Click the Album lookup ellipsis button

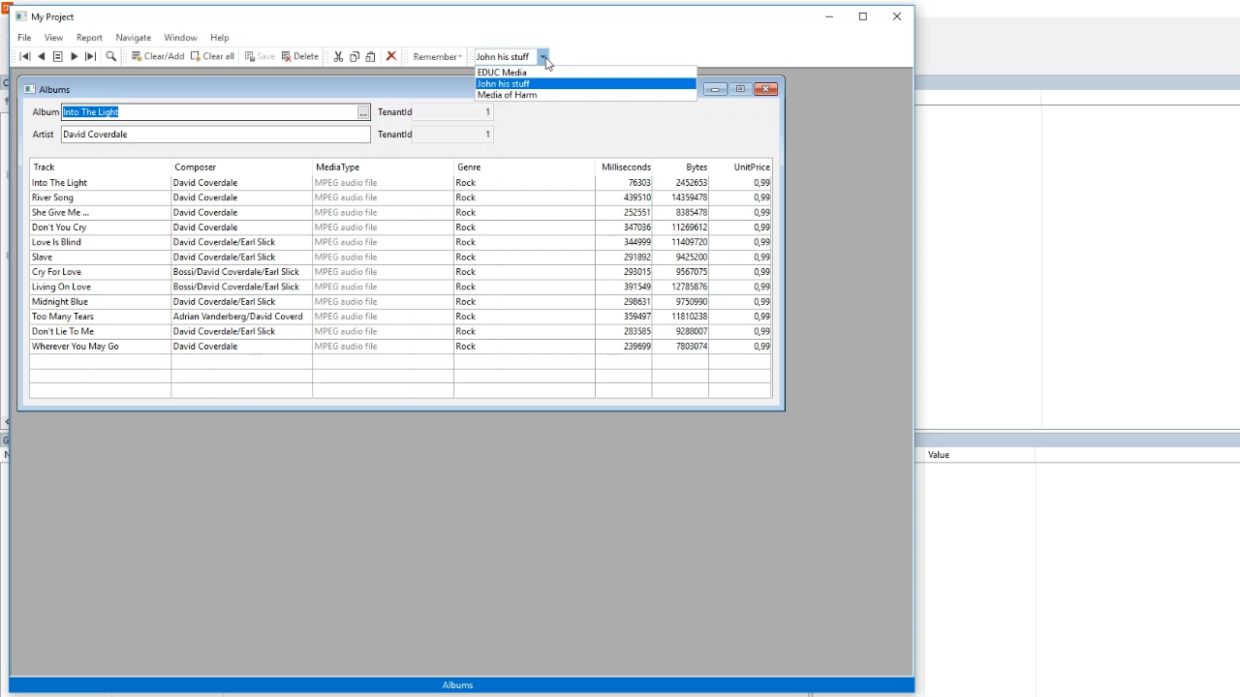(x=363, y=113)
